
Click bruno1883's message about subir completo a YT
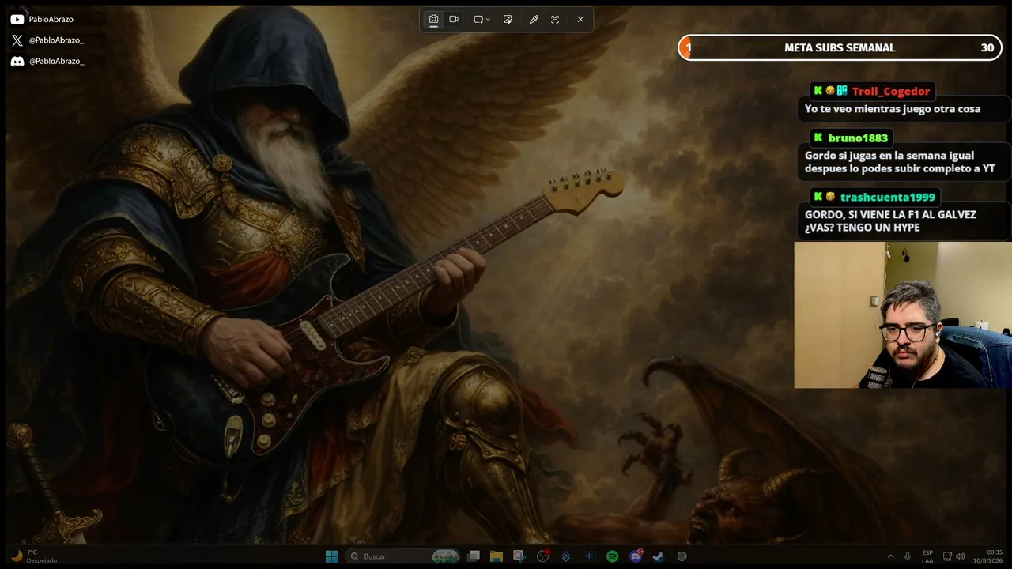(900, 162)
